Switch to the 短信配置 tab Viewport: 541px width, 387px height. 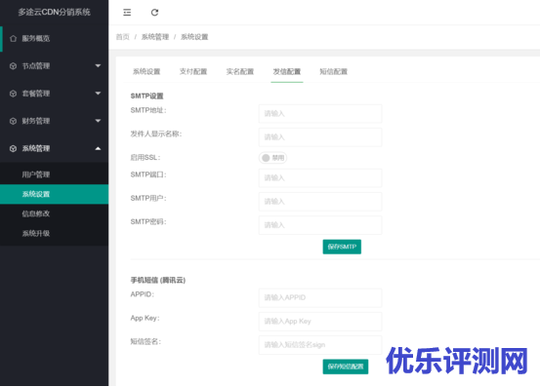click(x=334, y=71)
